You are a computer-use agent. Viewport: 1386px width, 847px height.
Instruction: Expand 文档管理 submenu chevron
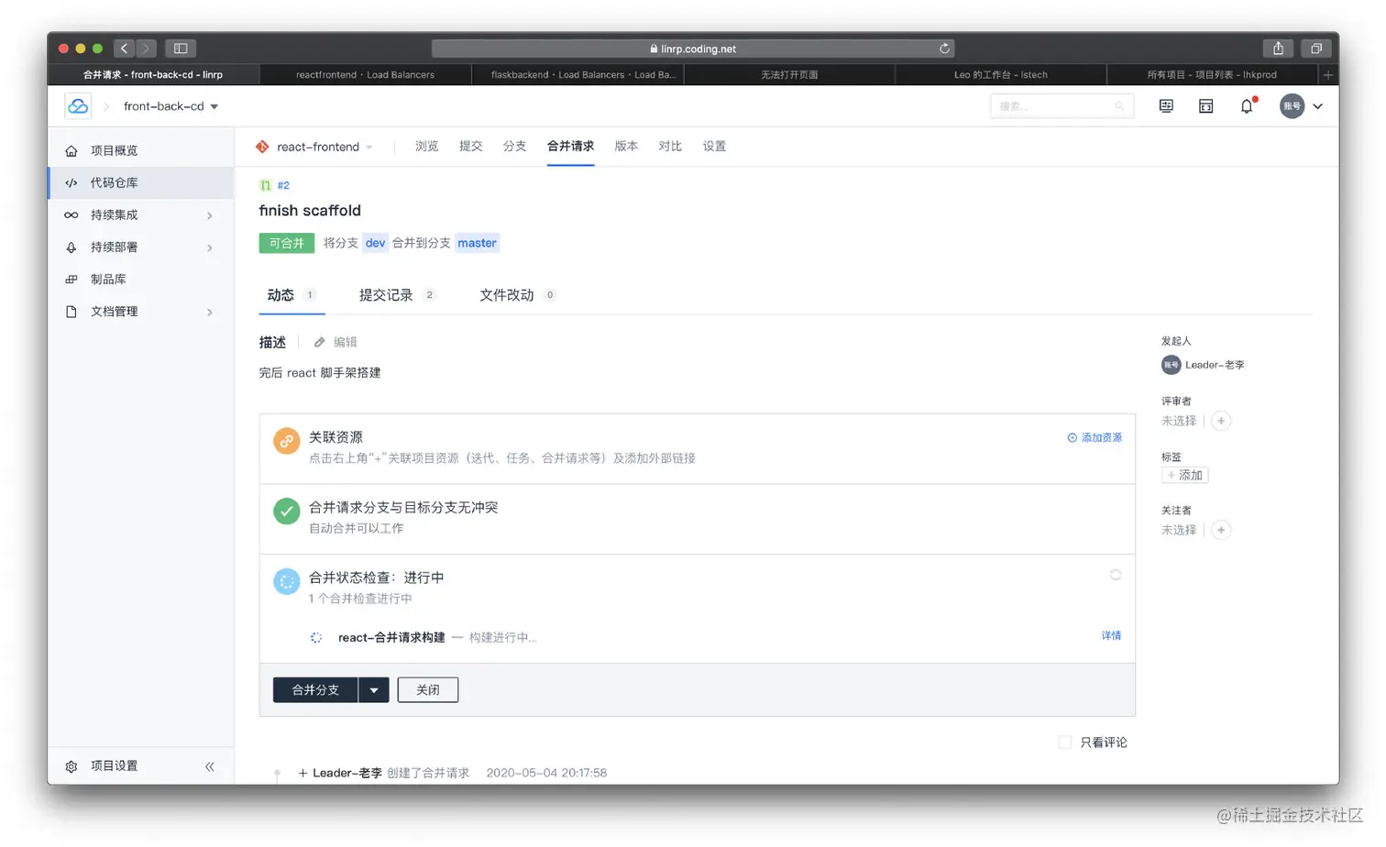(210, 313)
